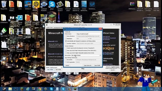Open the Minecraft grass block desktop icon

tap(52, 18)
